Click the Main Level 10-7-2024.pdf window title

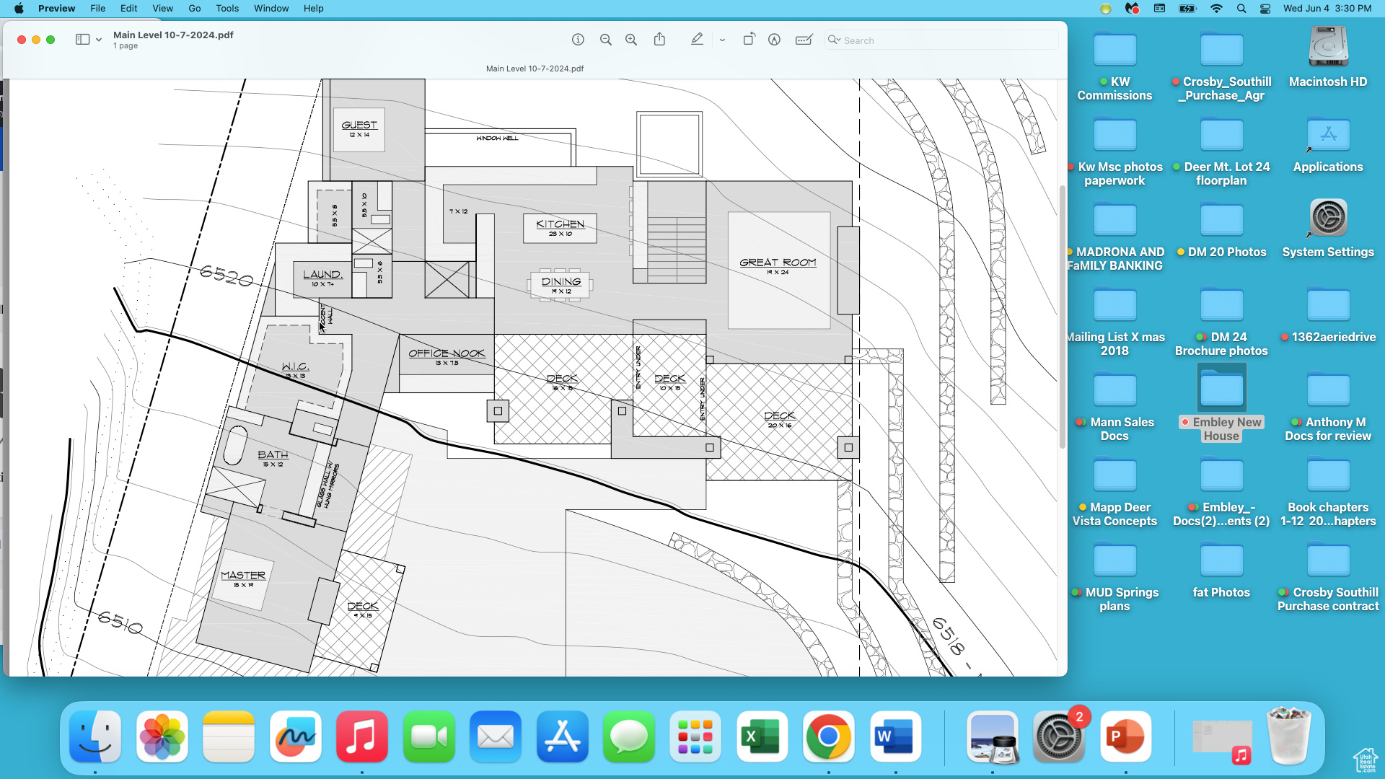pos(173,35)
